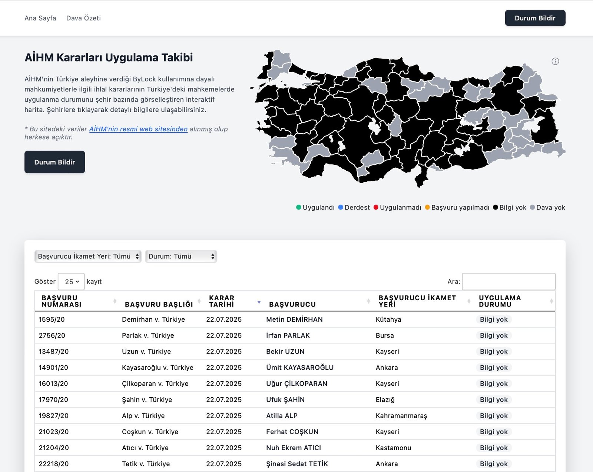
Task: Sort by Başvuru Başlığı column arrows
Action: 199,301
